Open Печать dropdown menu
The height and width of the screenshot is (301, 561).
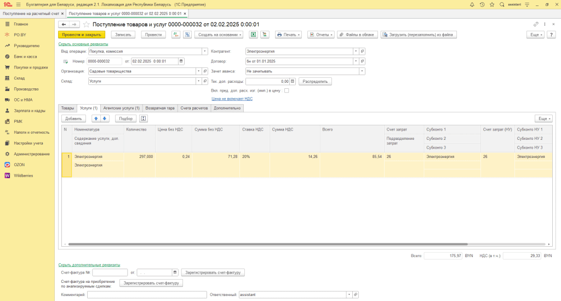(288, 35)
